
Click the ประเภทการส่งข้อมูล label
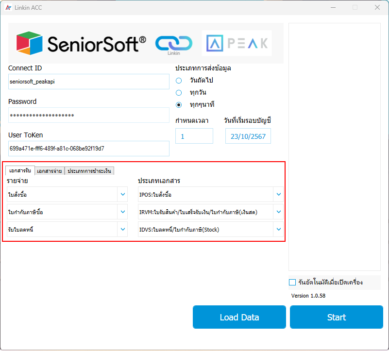click(203, 68)
